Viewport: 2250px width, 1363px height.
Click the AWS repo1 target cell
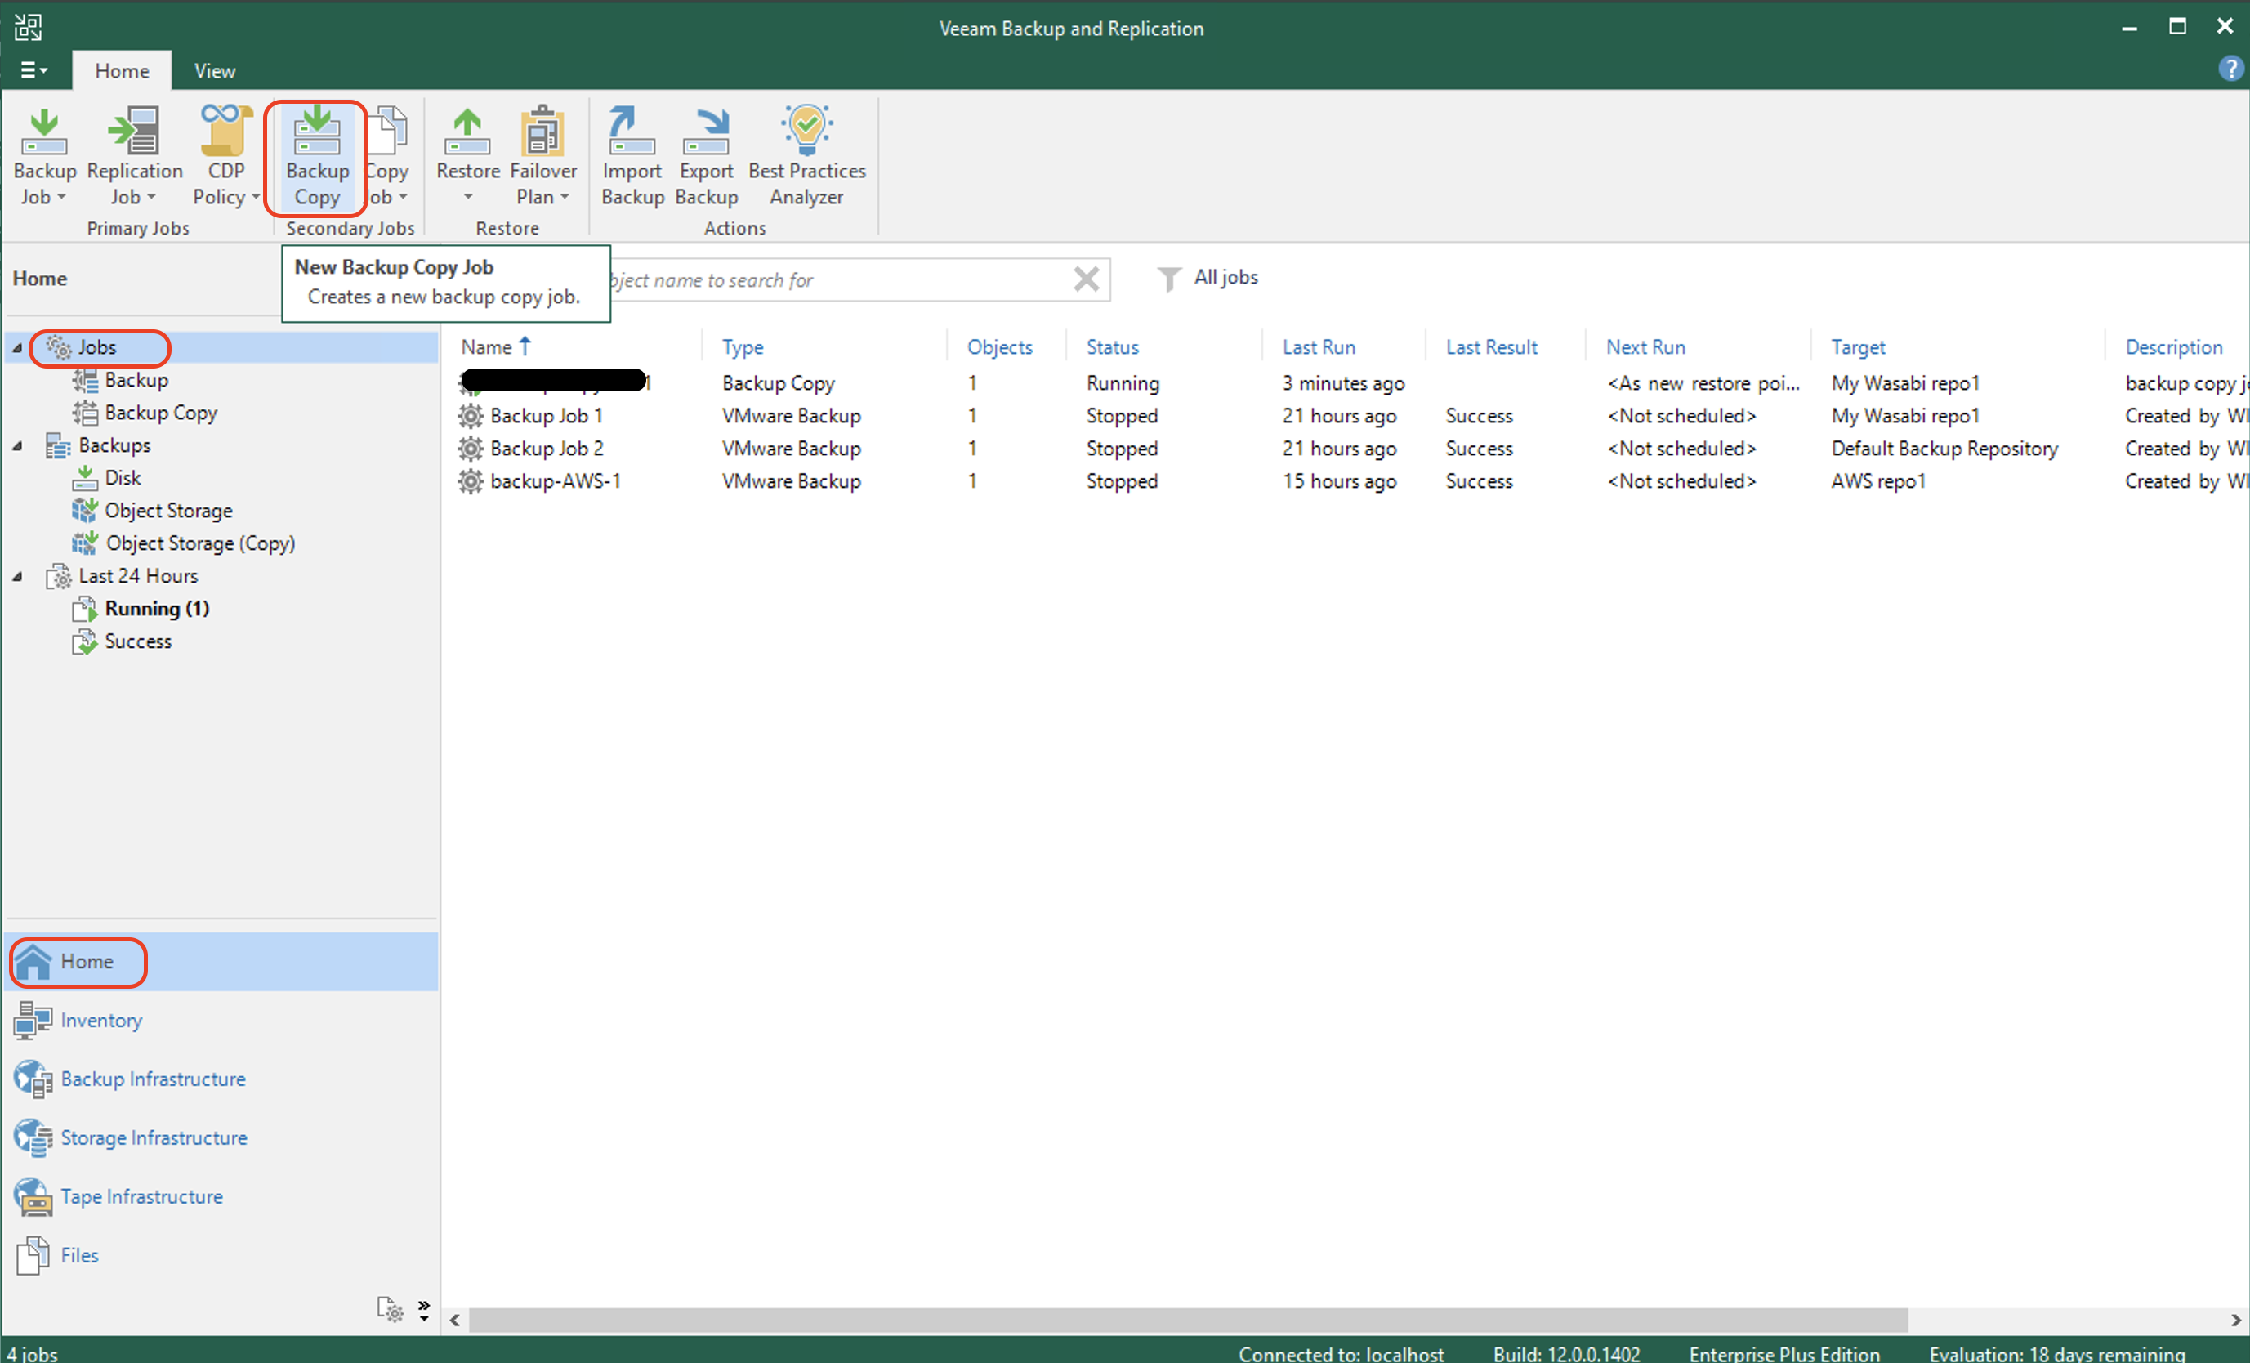(x=1877, y=481)
